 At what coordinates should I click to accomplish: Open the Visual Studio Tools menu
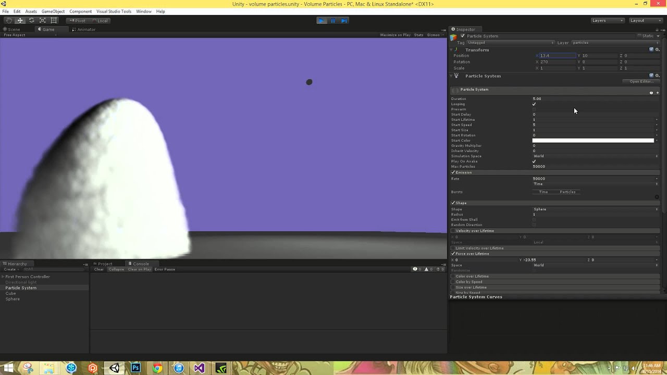114,11
